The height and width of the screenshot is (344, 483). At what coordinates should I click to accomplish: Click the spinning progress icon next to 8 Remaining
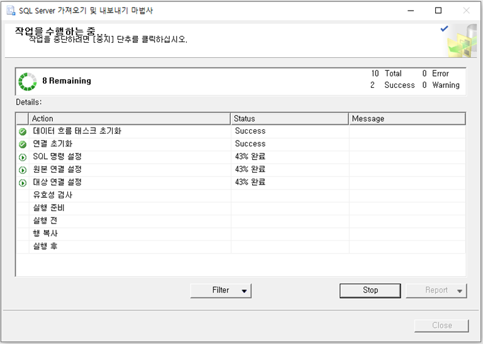28,82
